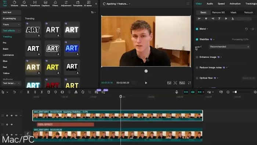
Task: Click the align left icon
Action: 199,18
